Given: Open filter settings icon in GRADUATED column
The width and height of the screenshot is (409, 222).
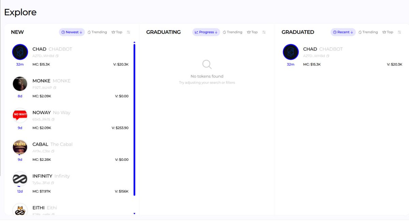Looking at the screenshot, I should pyautogui.click(x=399, y=32).
